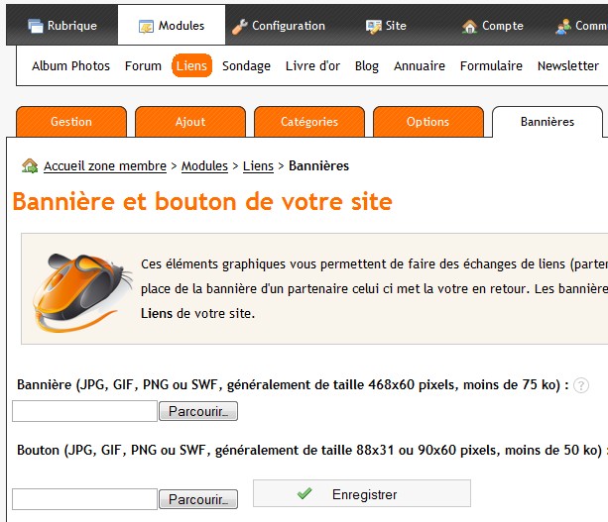Screen dimensions: 608x522
Task: Click the Compte house icon
Action: (469, 27)
